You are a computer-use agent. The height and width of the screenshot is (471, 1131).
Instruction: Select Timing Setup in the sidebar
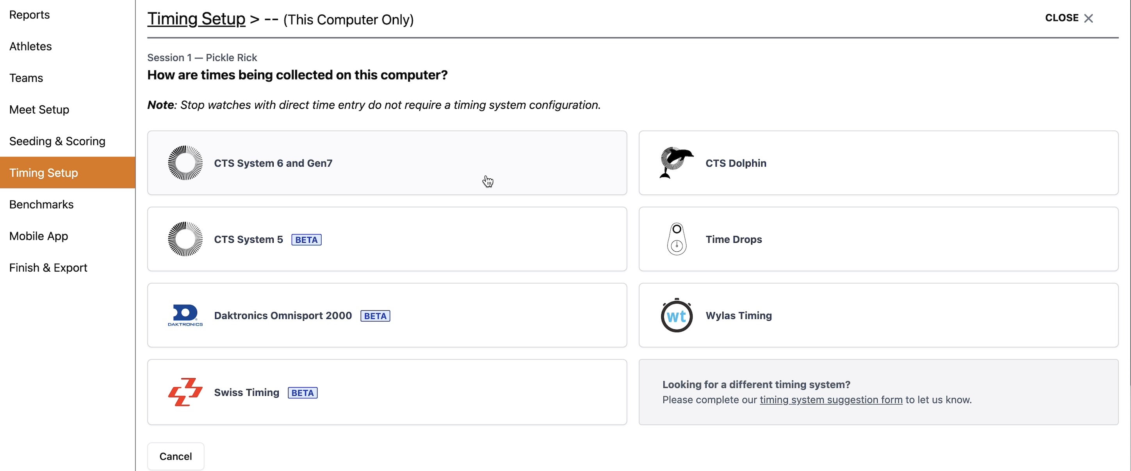point(68,172)
